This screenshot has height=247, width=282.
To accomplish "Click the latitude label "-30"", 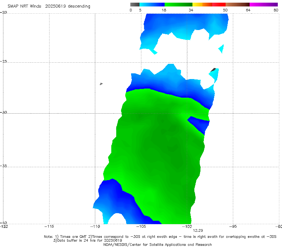I will tap(3, 112).
